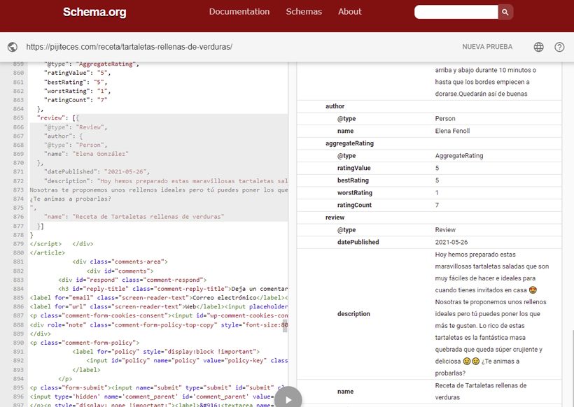Click the ratingValue property label

click(x=353, y=168)
